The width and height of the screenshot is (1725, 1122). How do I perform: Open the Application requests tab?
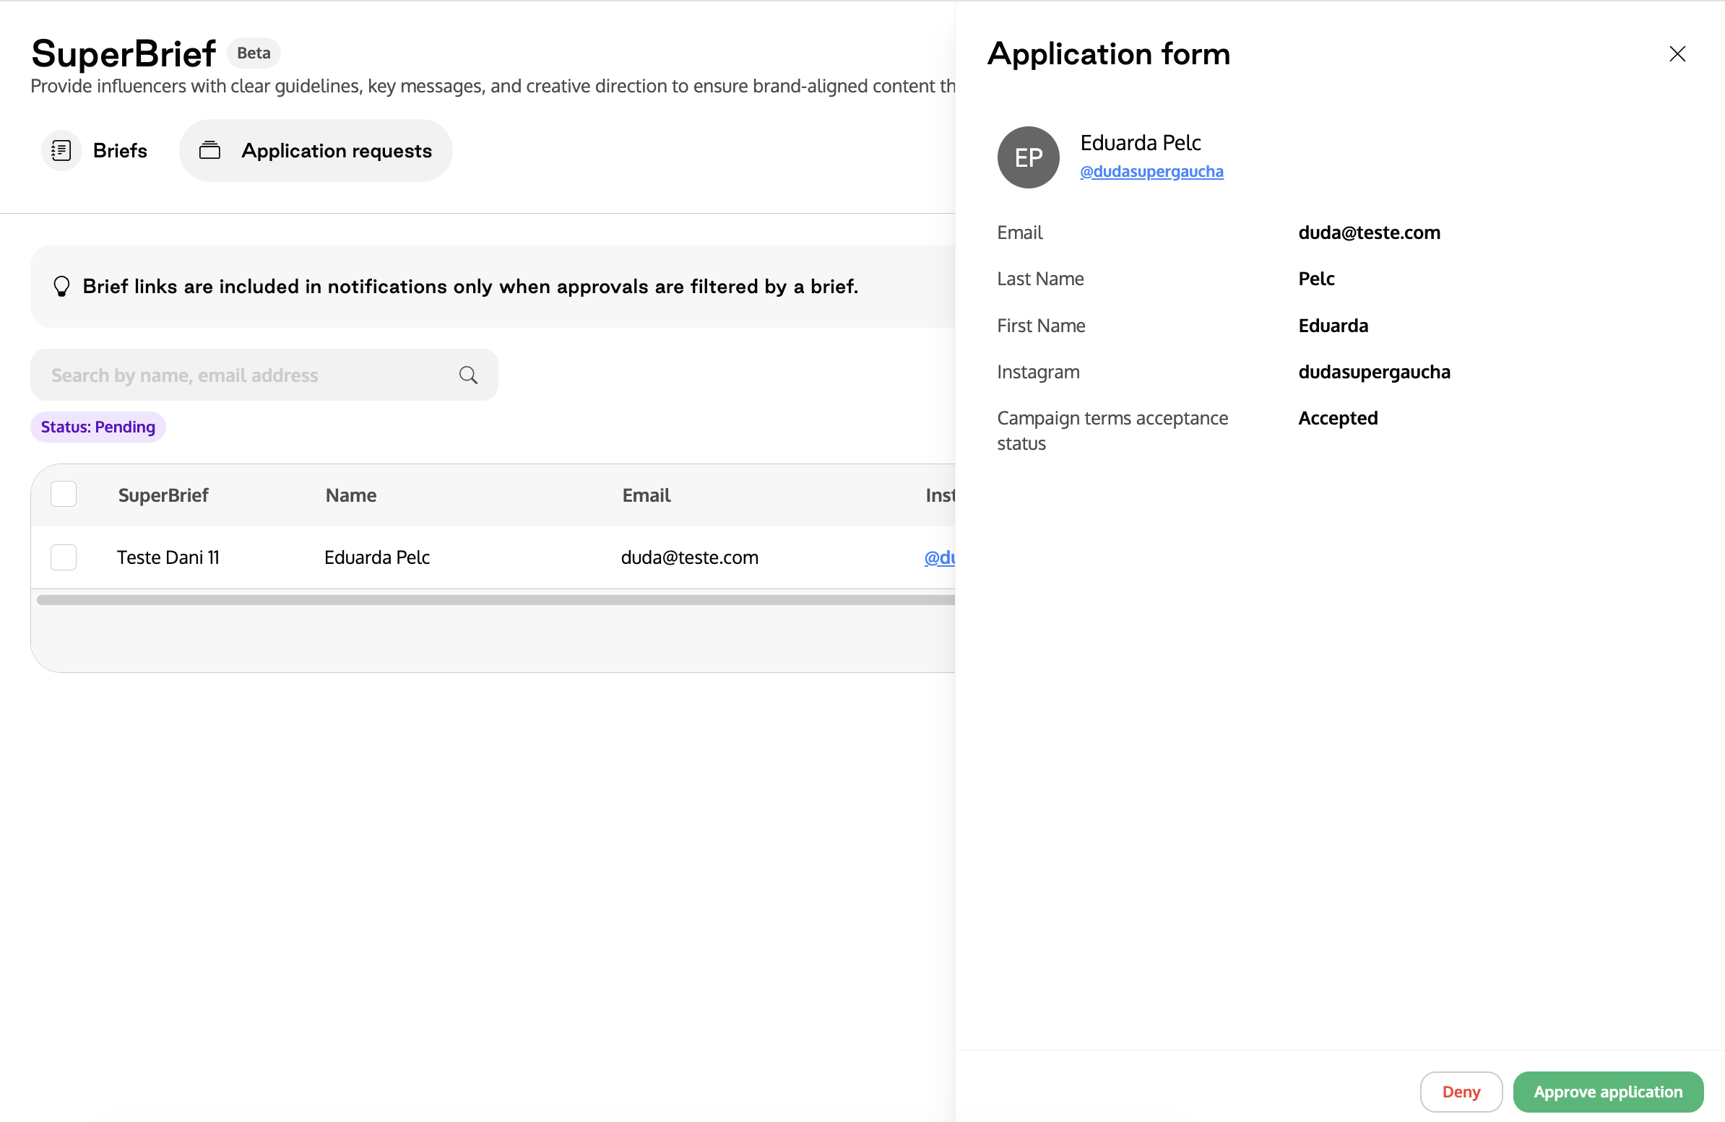tap(315, 151)
